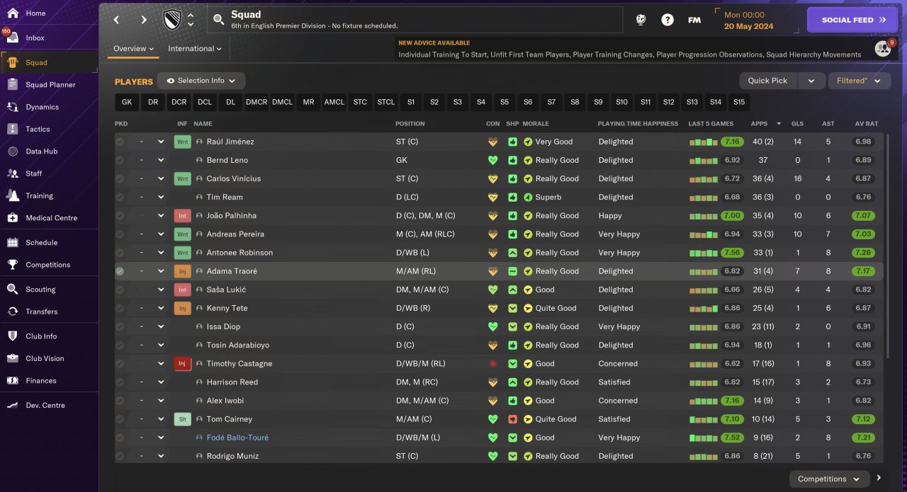This screenshot has height=492, width=907.
Task: Expand the Selection Info dropdown
Action: pyautogui.click(x=201, y=81)
